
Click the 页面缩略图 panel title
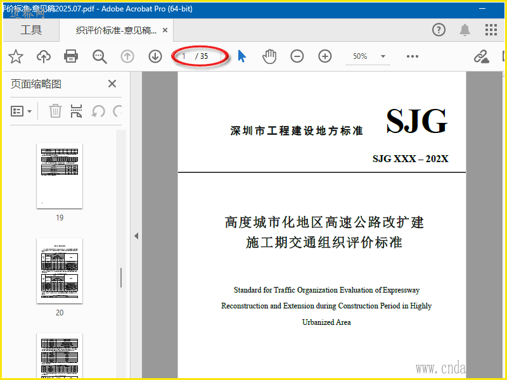tap(36, 84)
